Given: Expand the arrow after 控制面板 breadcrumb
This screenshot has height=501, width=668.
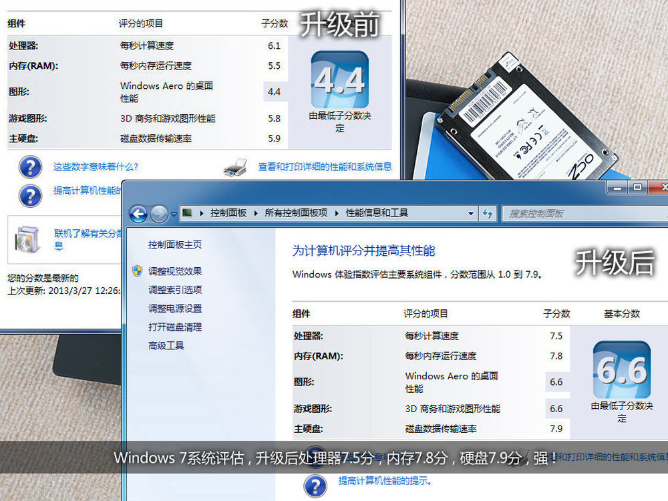Looking at the screenshot, I should pos(256,213).
